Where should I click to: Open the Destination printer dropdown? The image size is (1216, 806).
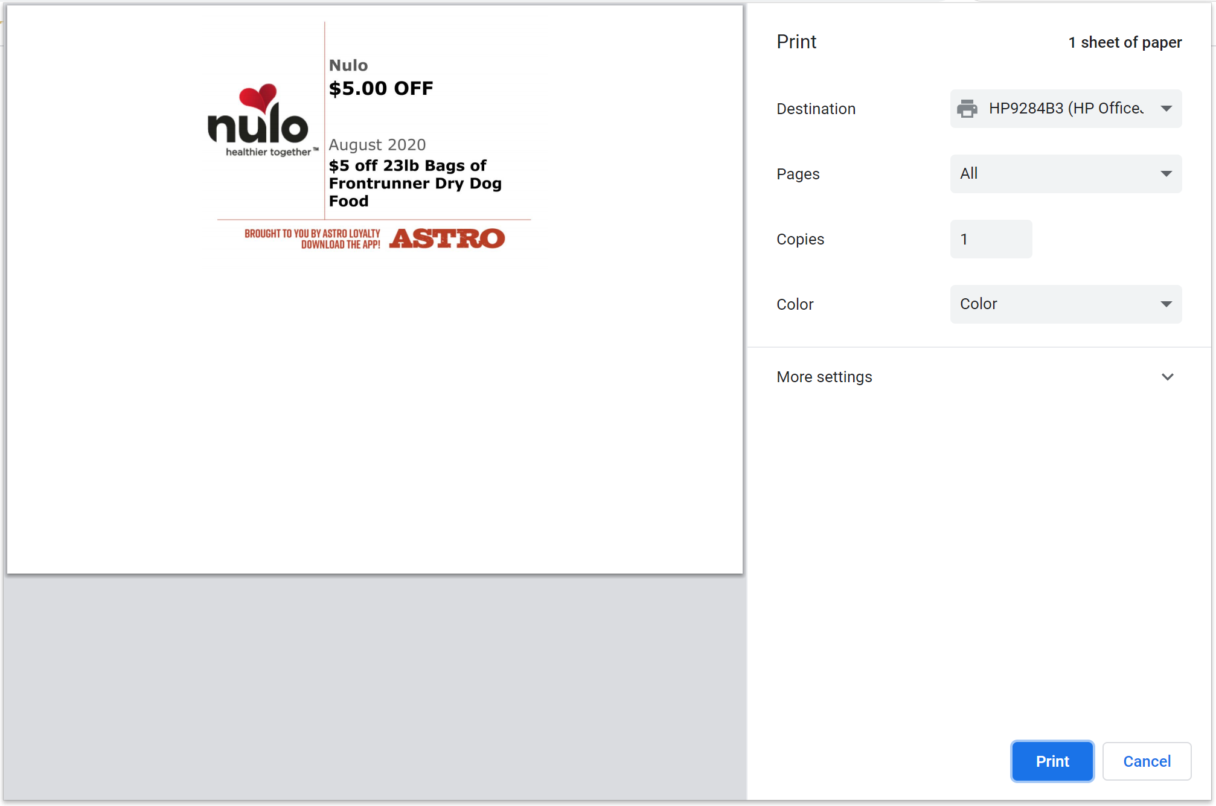click(x=1065, y=109)
